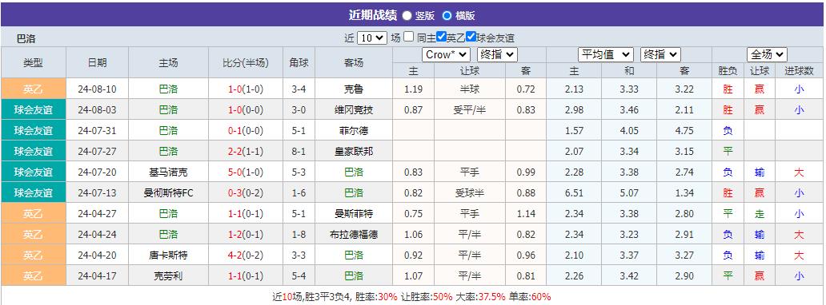Click the 日期 column header
The height and width of the screenshot is (305, 826).
(98, 62)
